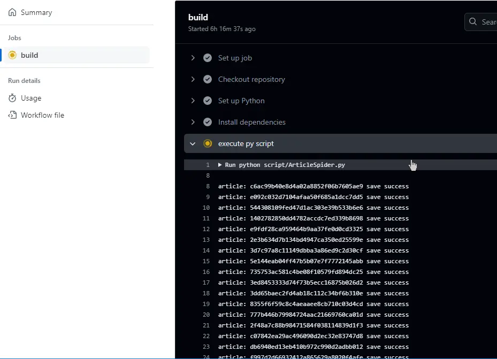The width and height of the screenshot is (497, 359).
Task: Focus the log search input field
Action: point(480,21)
